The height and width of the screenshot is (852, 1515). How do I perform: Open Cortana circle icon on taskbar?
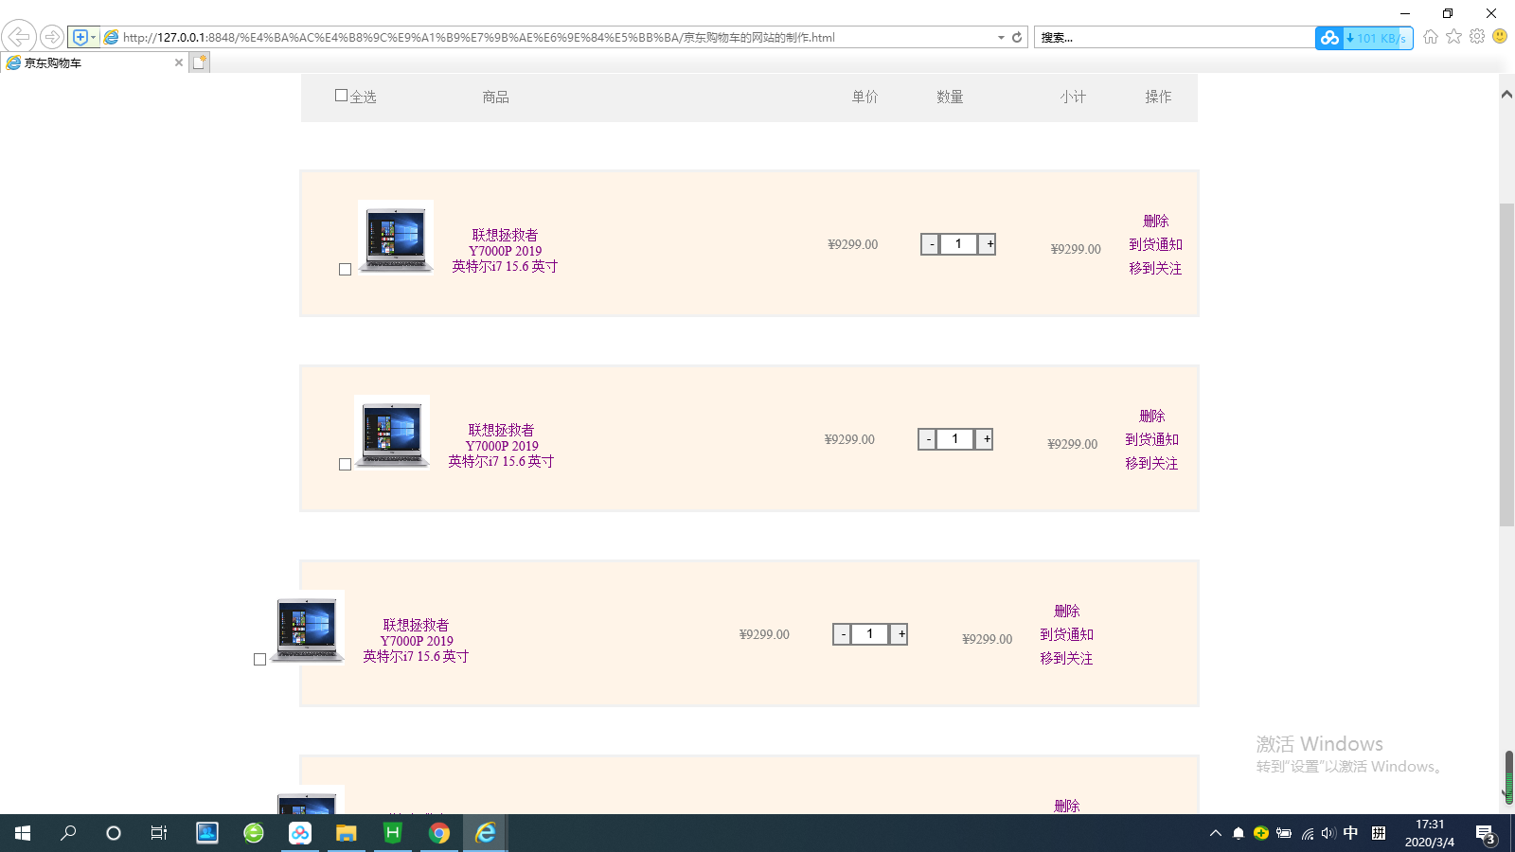tap(114, 833)
